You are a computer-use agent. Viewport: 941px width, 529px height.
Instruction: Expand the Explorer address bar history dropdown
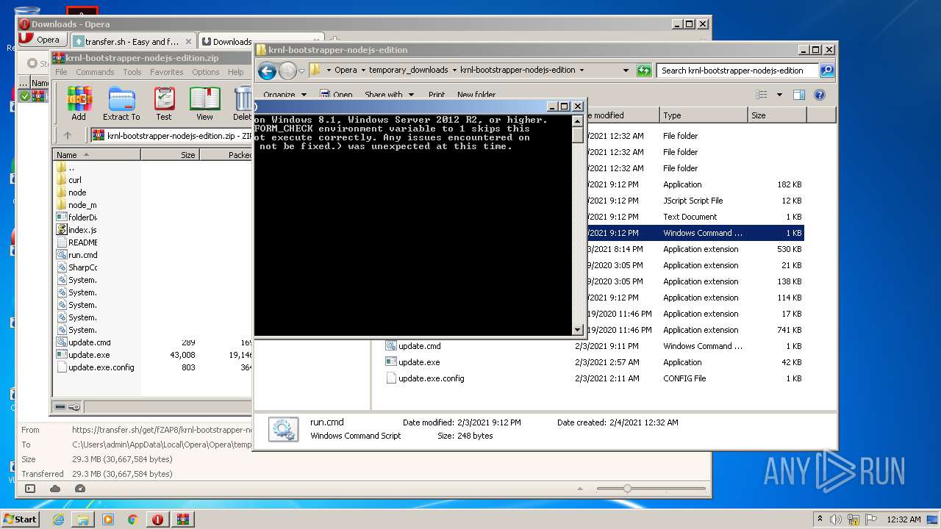[x=626, y=71]
